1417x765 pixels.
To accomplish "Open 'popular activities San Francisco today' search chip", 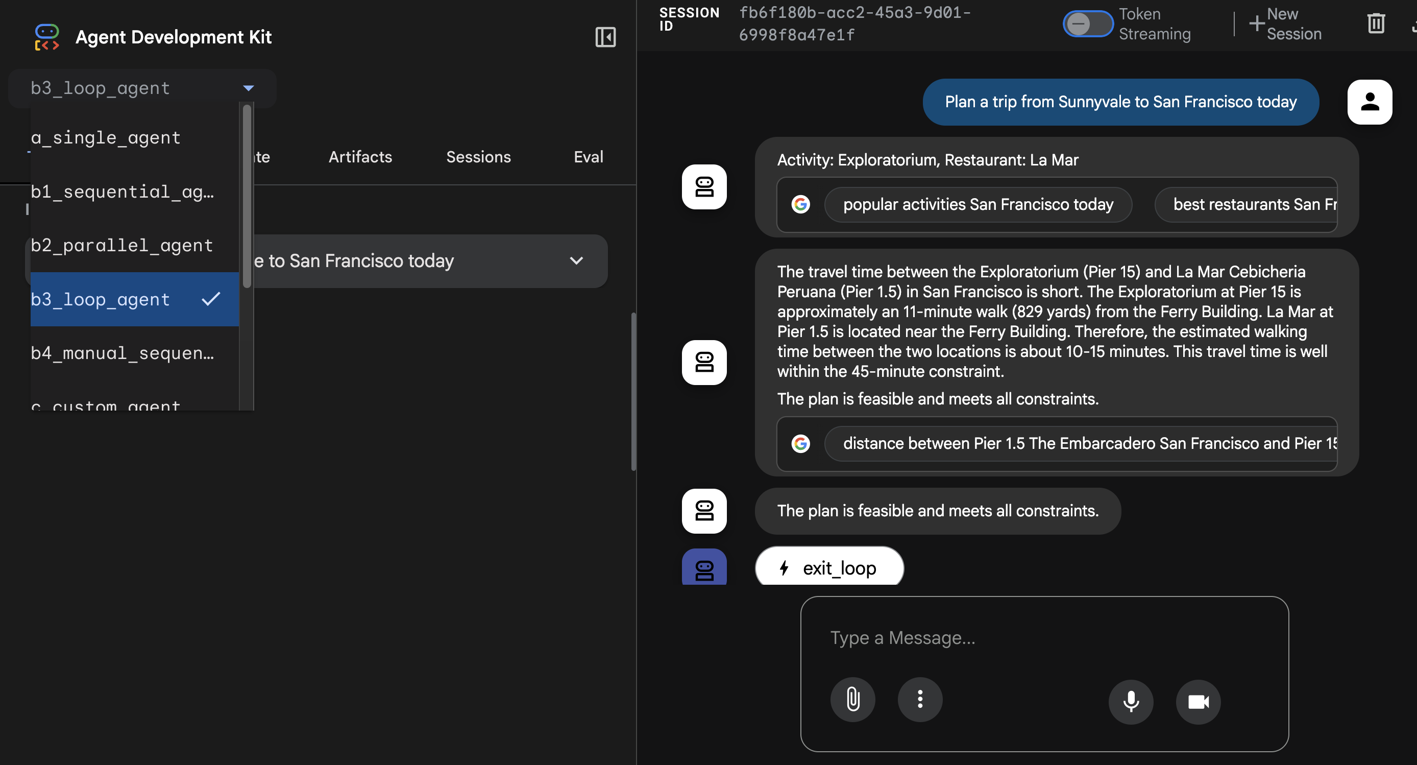I will (978, 205).
